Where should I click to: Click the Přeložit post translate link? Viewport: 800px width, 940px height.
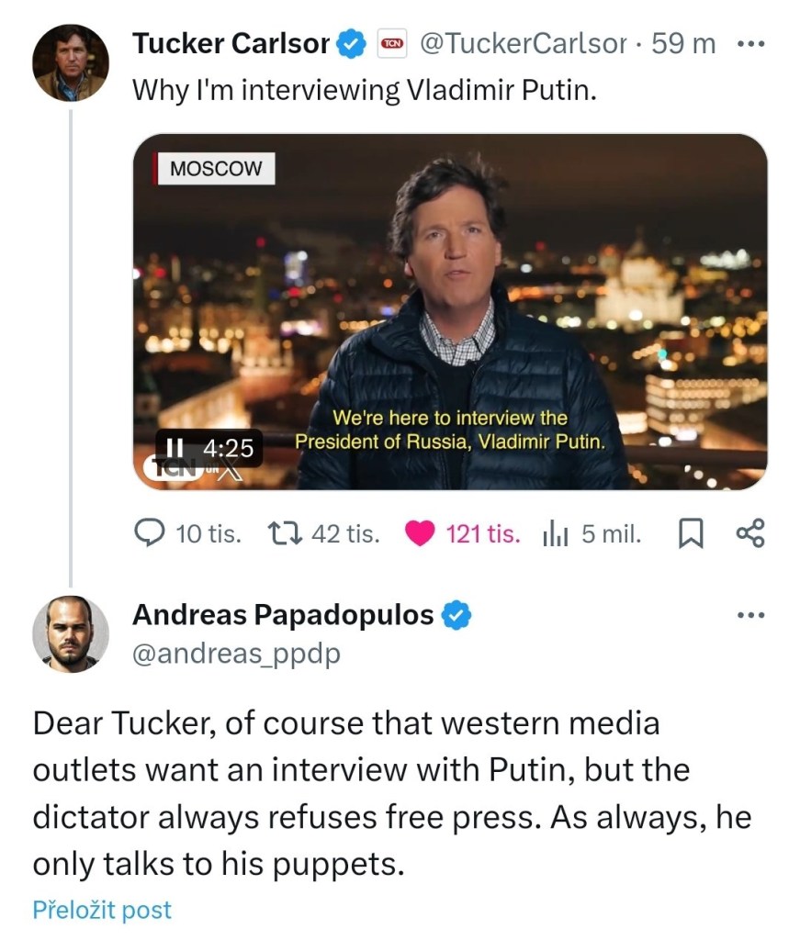click(x=102, y=910)
